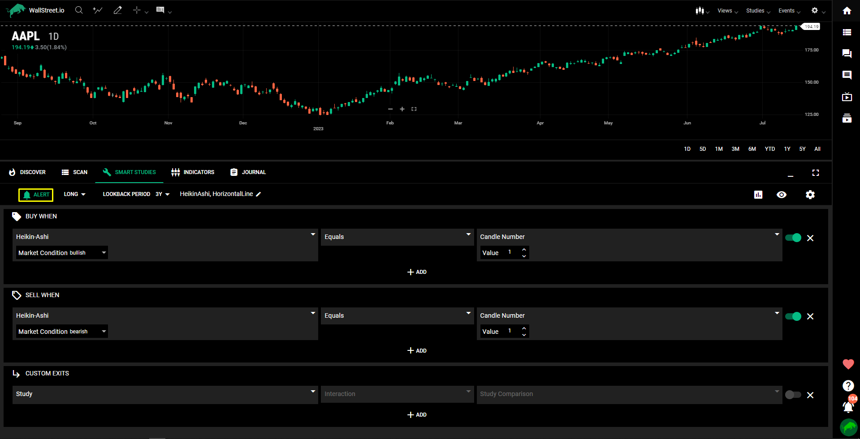Click the green bull avatar icon
The image size is (860, 439).
[x=849, y=427]
